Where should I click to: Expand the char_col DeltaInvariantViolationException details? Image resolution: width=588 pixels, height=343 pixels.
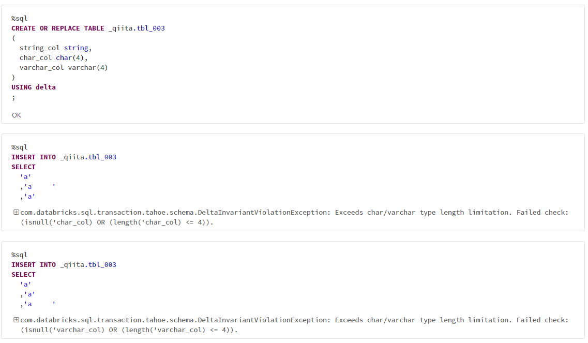(x=13, y=212)
